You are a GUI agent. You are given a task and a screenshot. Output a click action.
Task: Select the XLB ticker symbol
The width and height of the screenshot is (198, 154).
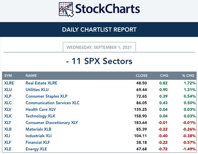[x=8, y=129]
